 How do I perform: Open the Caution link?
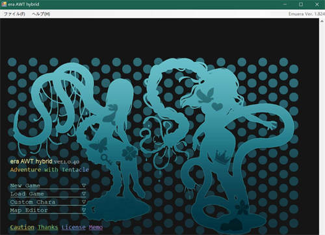[x=22, y=227]
